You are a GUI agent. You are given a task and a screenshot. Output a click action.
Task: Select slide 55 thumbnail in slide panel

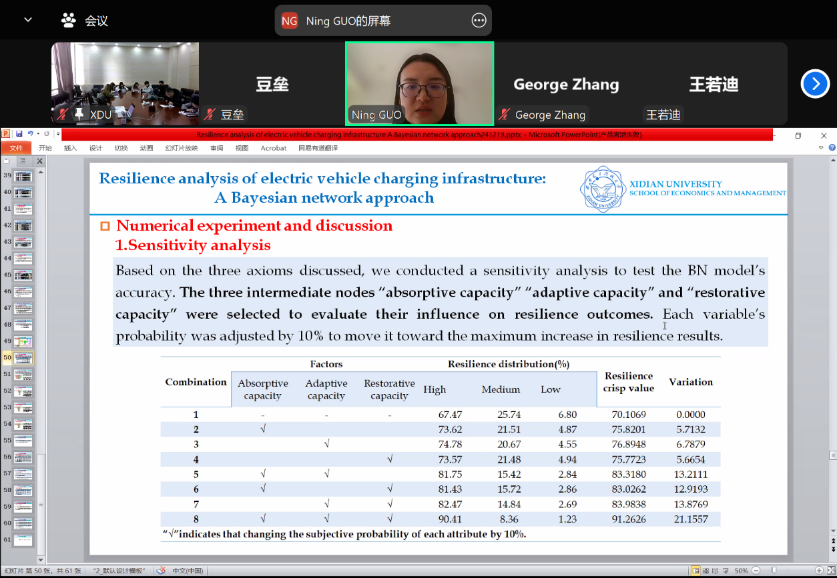23,441
